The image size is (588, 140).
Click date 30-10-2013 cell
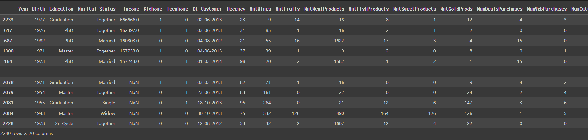coord(209,113)
